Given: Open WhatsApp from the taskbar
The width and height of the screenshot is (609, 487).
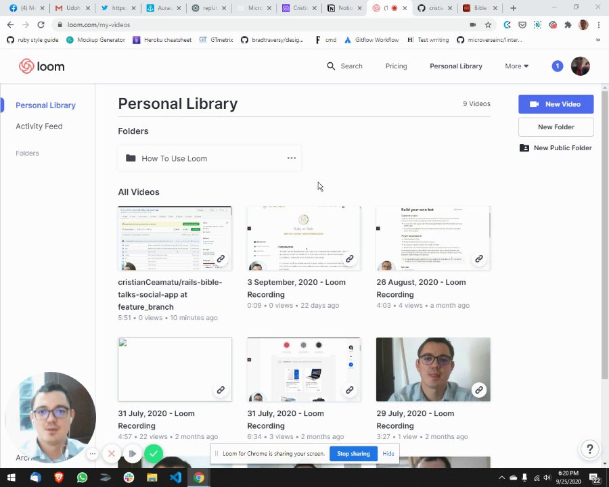Looking at the screenshot, I should pyautogui.click(x=83, y=478).
